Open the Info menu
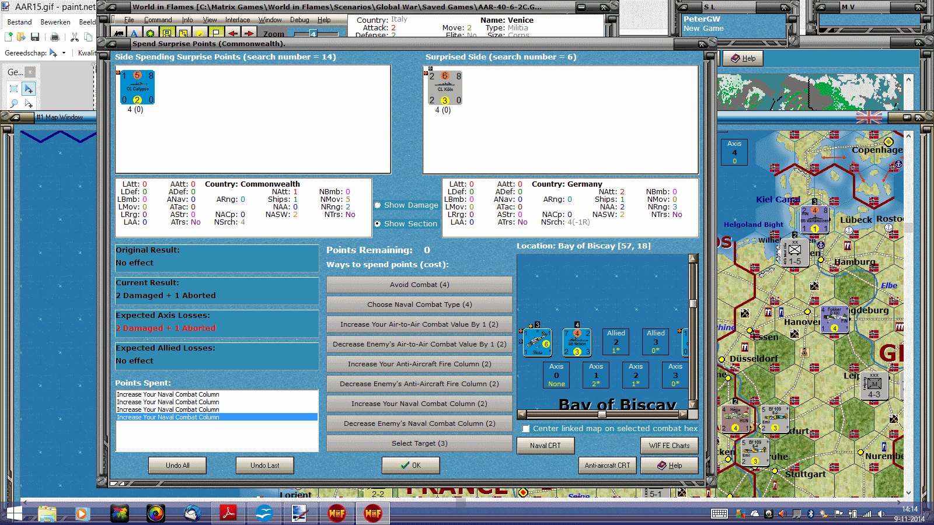Image resolution: width=934 pixels, height=525 pixels. click(187, 20)
